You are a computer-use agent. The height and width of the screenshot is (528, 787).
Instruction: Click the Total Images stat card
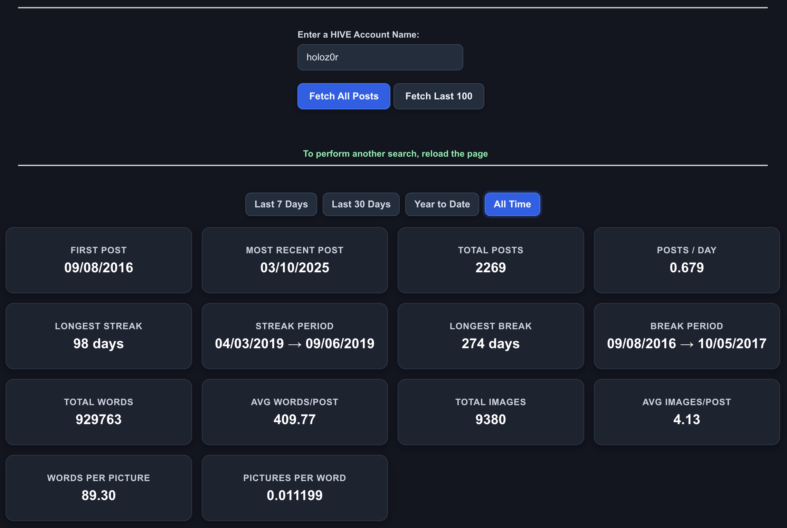click(491, 412)
